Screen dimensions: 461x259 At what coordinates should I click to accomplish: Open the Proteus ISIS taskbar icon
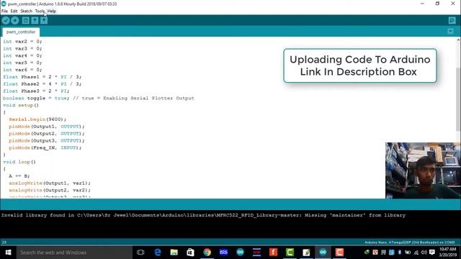tap(223, 253)
